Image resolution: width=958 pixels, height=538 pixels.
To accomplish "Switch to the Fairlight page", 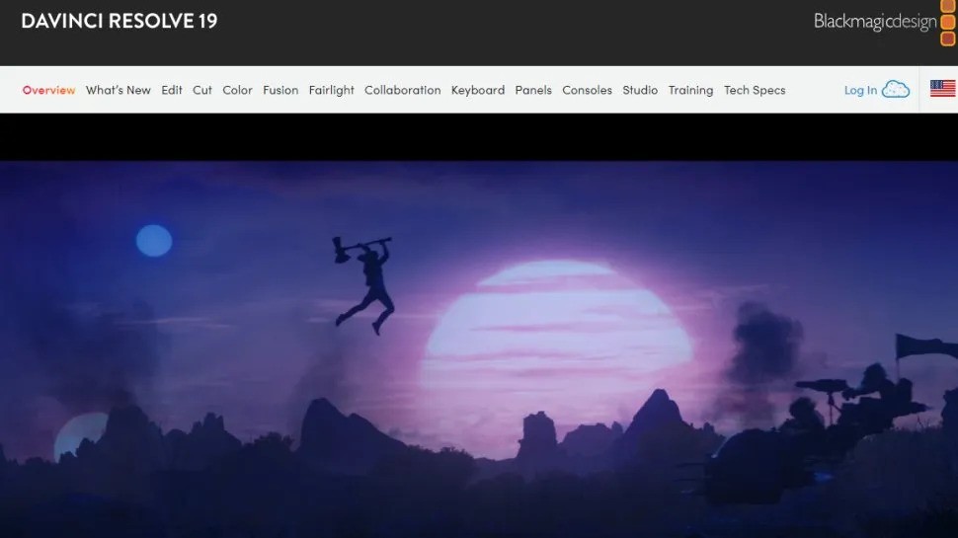I will (331, 90).
